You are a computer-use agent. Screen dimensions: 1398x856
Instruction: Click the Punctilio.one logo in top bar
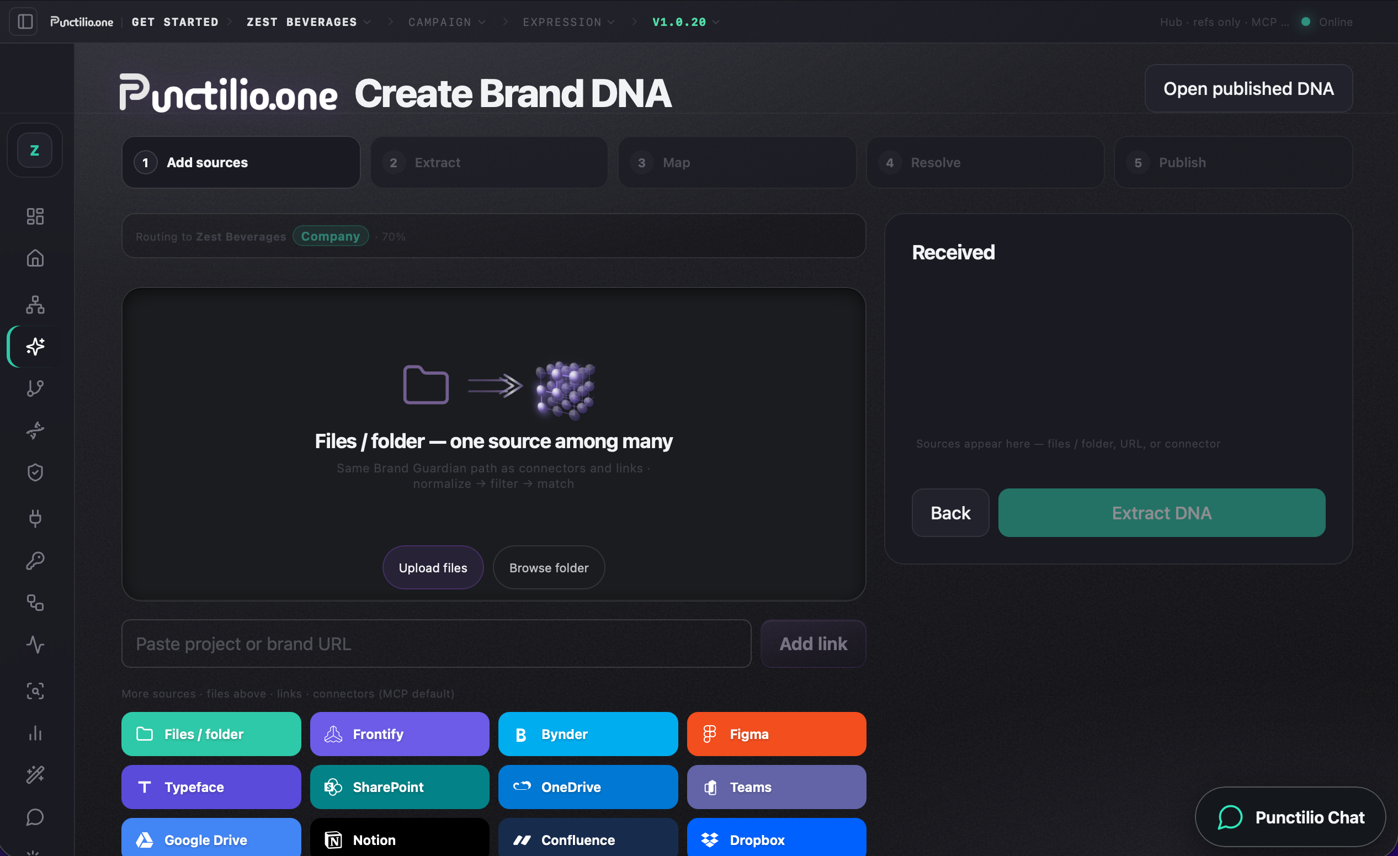pos(82,22)
